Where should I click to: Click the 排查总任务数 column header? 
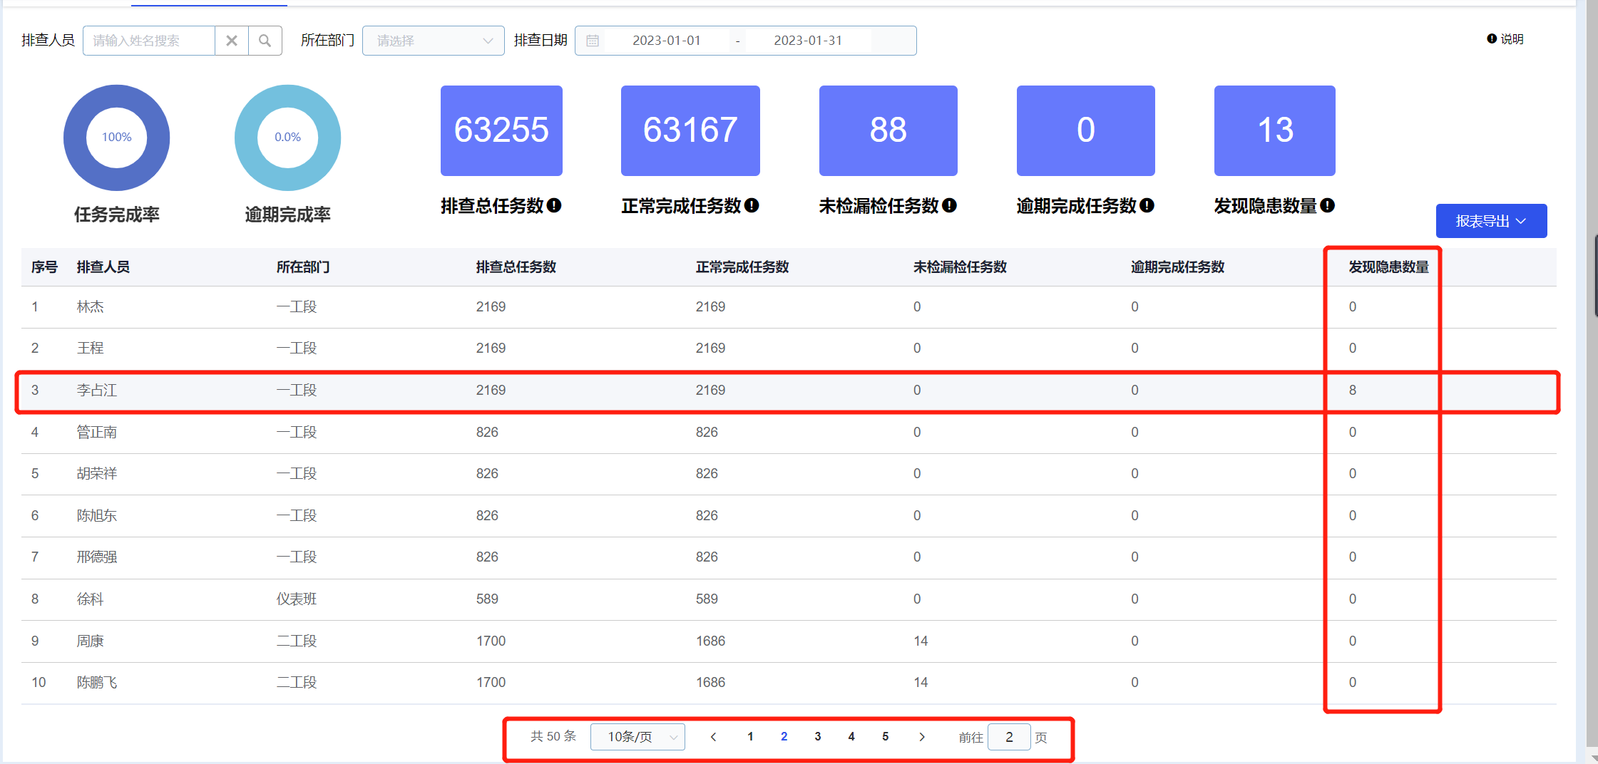[x=516, y=267]
